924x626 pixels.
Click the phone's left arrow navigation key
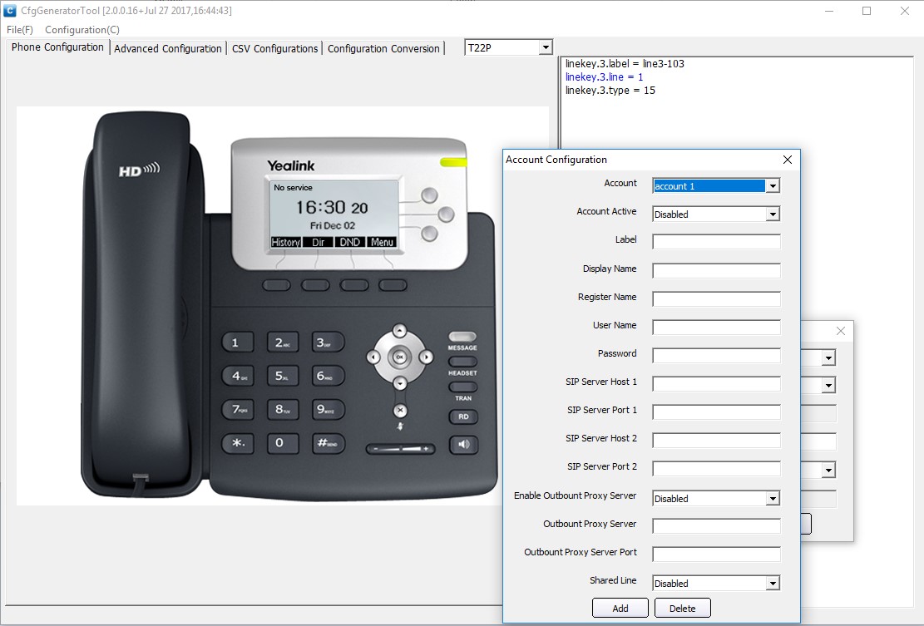[x=373, y=357]
